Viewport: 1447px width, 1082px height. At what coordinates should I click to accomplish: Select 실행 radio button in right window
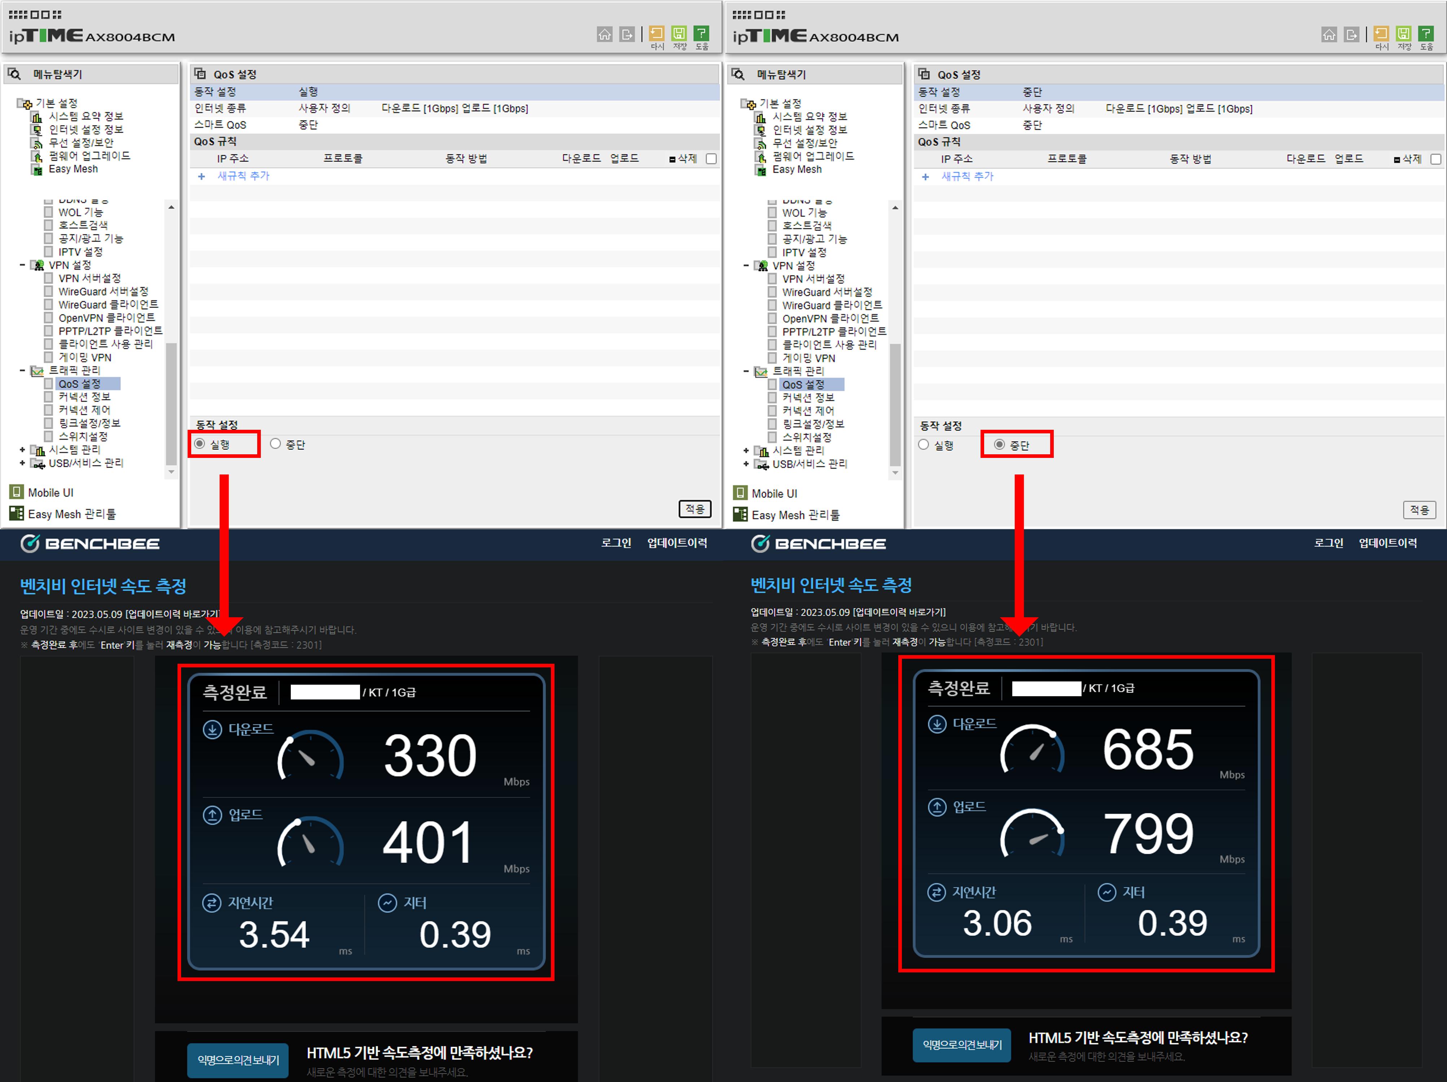pyautogui.click(x=923, y=445)
